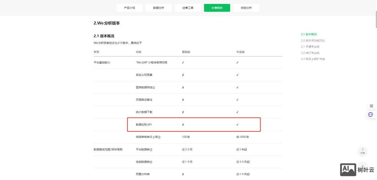Select the 平台基础能力 type cell
Screen dimensions: 377x180
click(x=102, y=62)
